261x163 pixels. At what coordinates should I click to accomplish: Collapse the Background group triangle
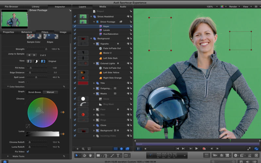coord(91,38)
